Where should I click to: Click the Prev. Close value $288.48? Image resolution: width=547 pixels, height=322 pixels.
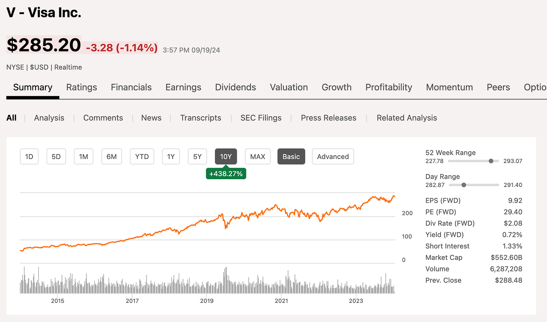click(509, 280)
